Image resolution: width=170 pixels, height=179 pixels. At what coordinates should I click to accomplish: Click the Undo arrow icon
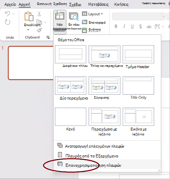point(8,14)
